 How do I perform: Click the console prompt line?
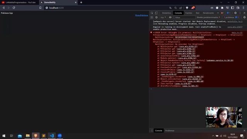click(198, 89)
